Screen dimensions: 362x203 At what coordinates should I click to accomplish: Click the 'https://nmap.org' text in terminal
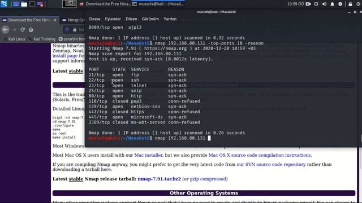point(165,48)
